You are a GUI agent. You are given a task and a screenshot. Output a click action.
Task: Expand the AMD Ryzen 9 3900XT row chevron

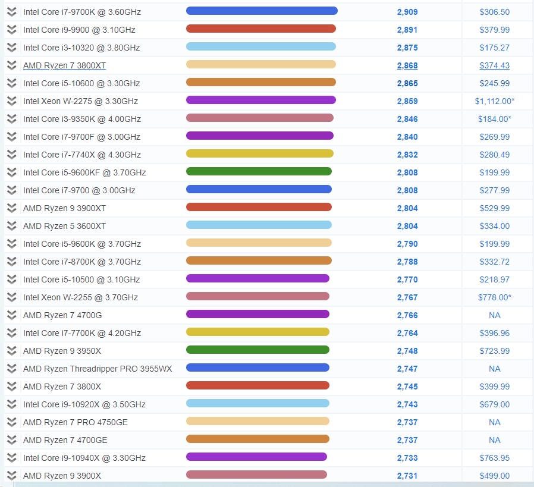[x=11, y=208]
